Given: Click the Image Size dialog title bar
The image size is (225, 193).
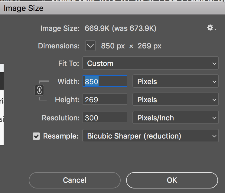Looking at the screenshot, I should [112, 8].
